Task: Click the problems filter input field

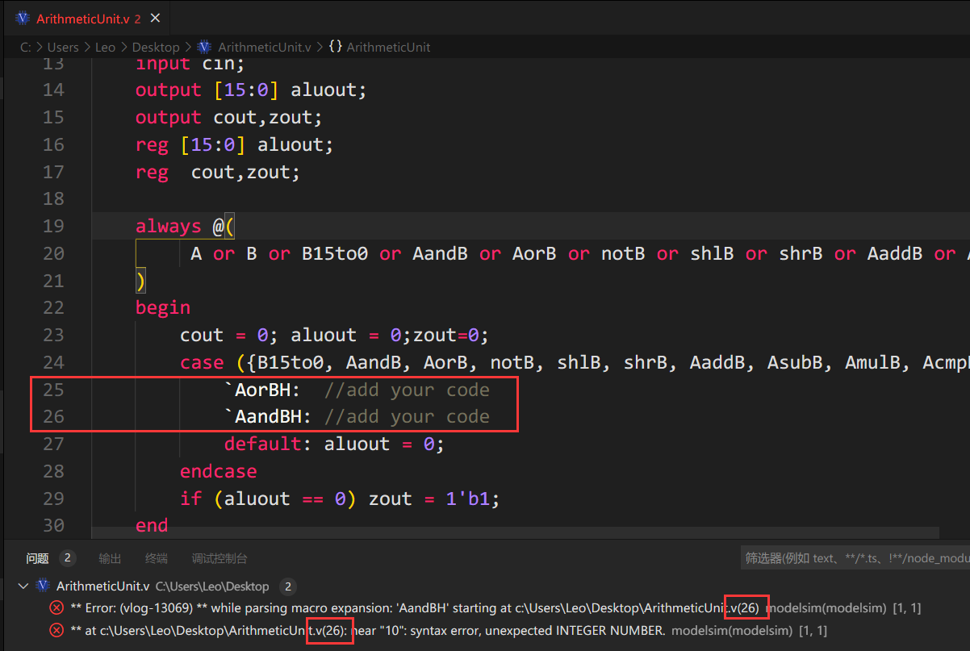Action: [855, 557]
